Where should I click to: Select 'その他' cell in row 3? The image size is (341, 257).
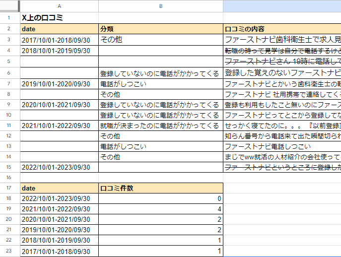[x=161, y=40]
